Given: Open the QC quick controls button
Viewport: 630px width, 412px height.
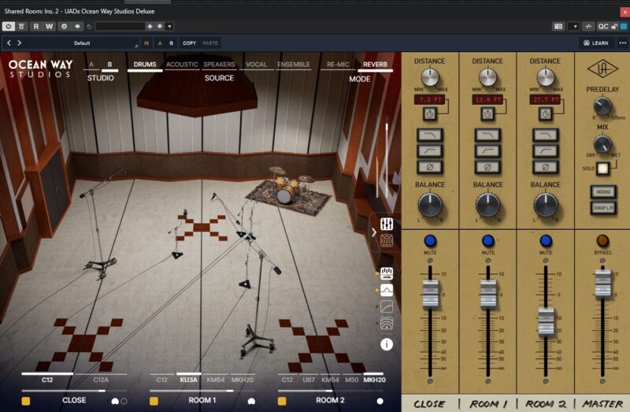Looking at the screenshot, I should [x=603, y=26].
